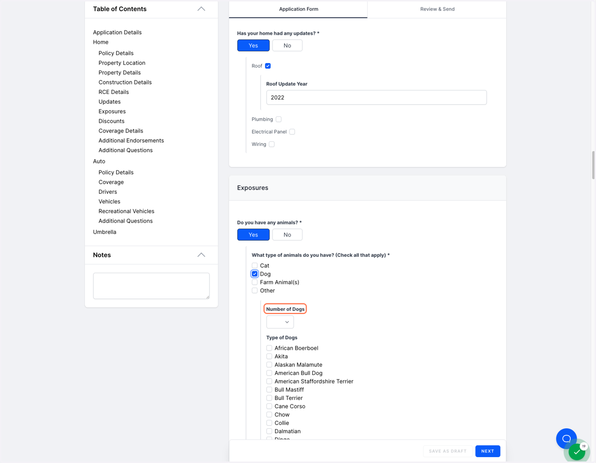Click the green checkmark badge icon
The width and height of the screenshot is (596, 463).
point(577,452)
